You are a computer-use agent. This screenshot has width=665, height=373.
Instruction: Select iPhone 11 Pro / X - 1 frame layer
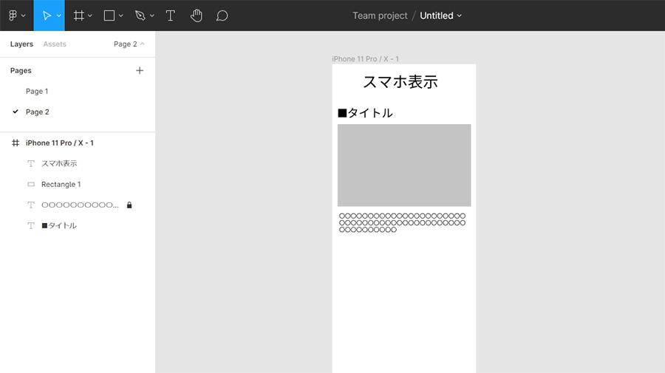[59, 143]
